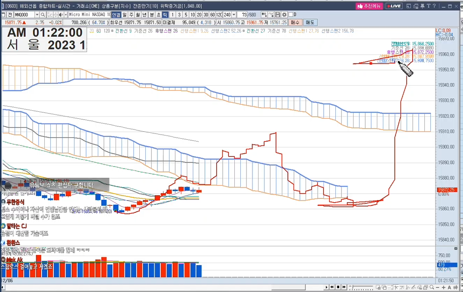The image size is (463, 292).
Task: Click the bar count field showing 73
Action: 242,15
